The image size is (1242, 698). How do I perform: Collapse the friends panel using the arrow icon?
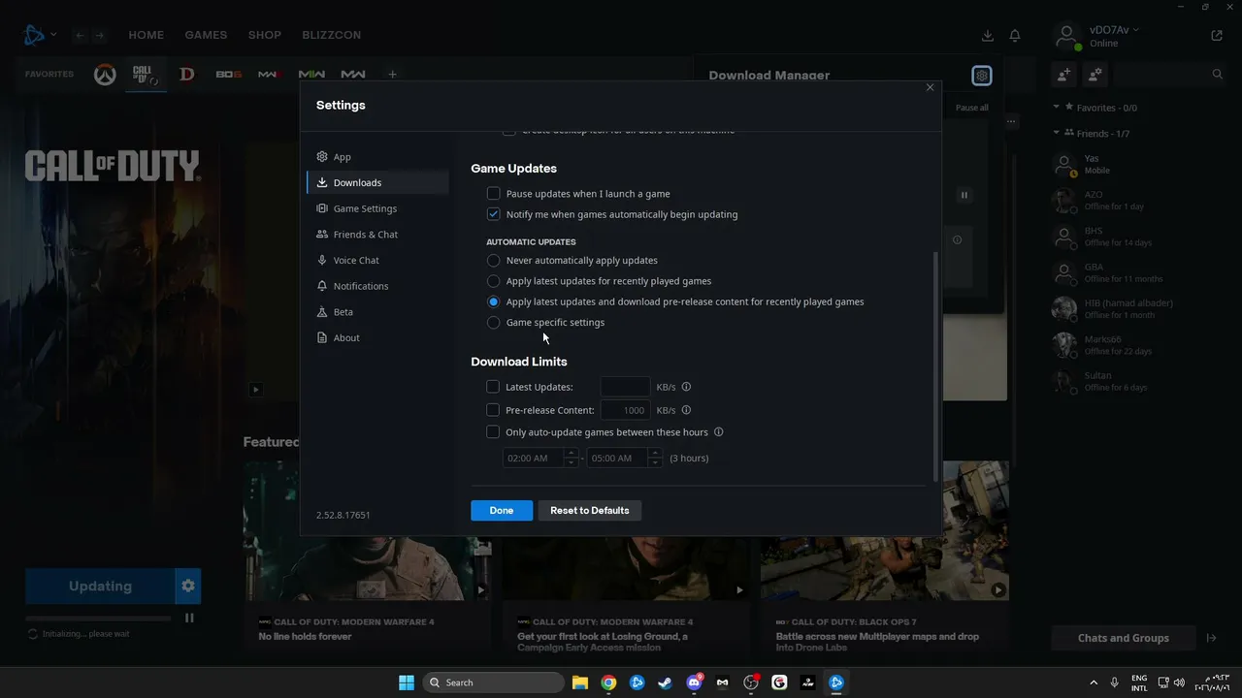[1211, 638]
